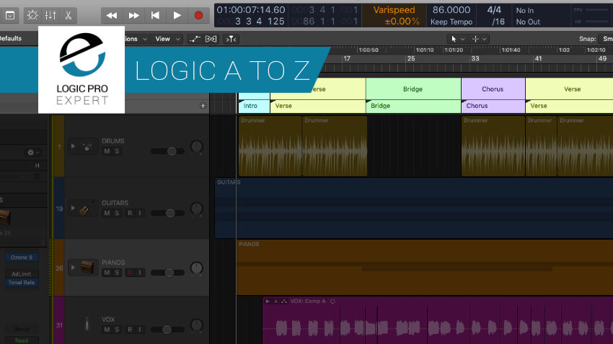Click the GUITARS pan knob

click(x=197, y=209)
